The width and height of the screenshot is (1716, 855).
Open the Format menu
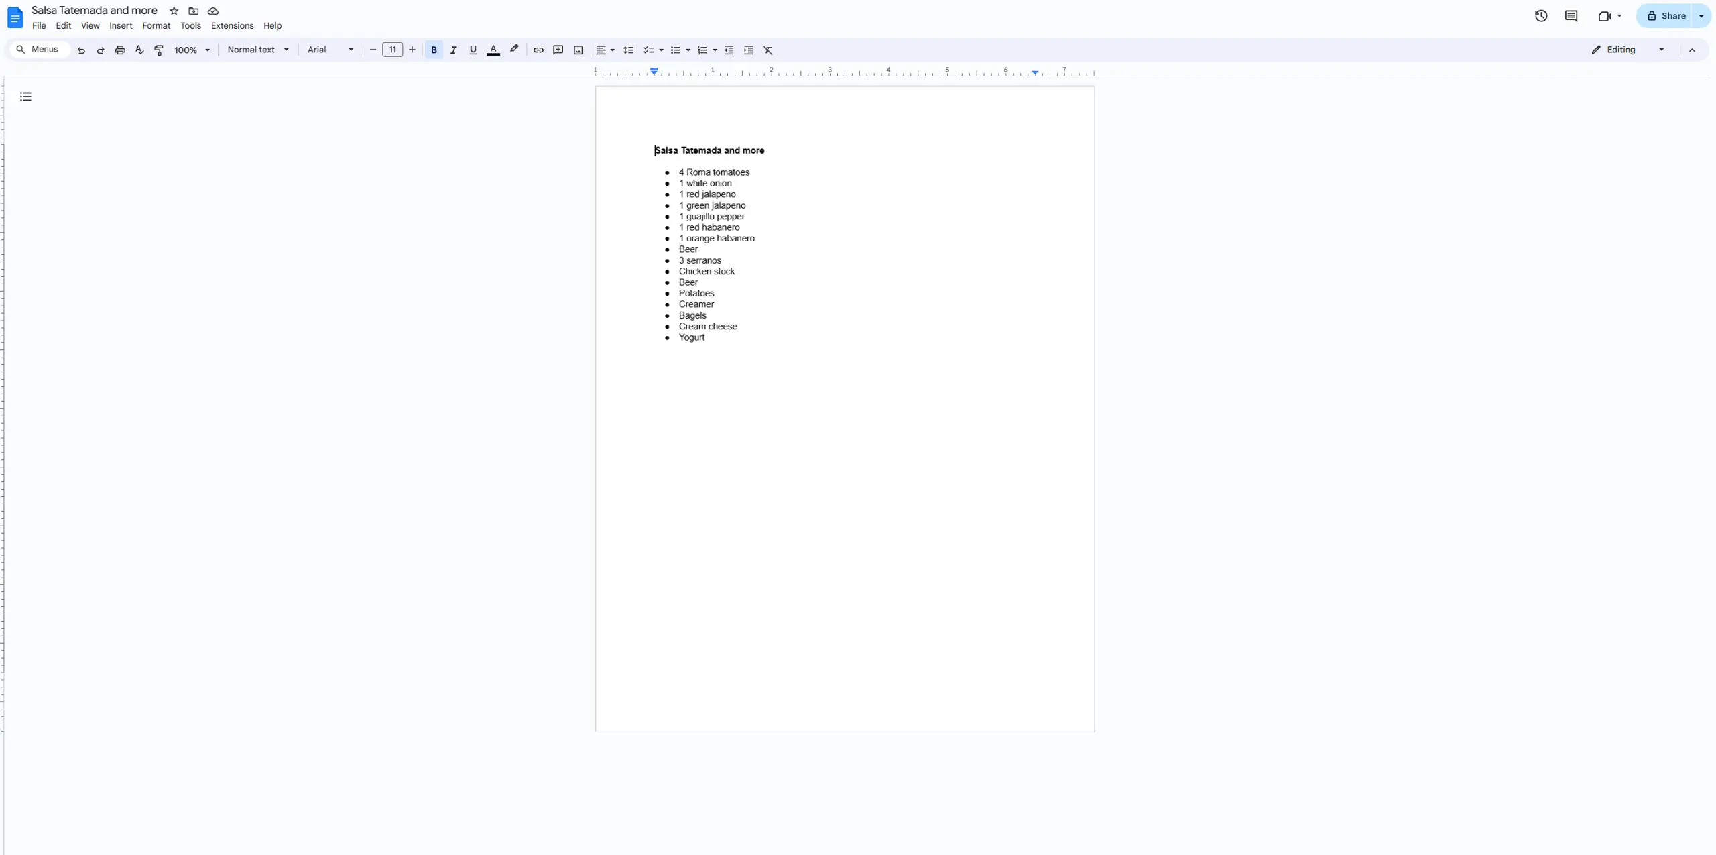coord(156,25)
